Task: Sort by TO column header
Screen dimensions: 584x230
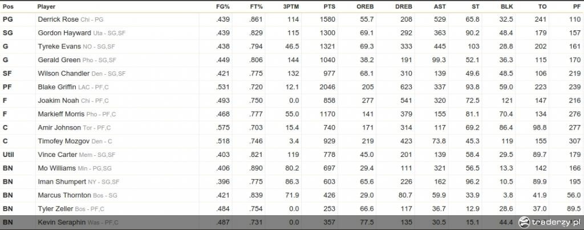Action: (x=542, y=7)
